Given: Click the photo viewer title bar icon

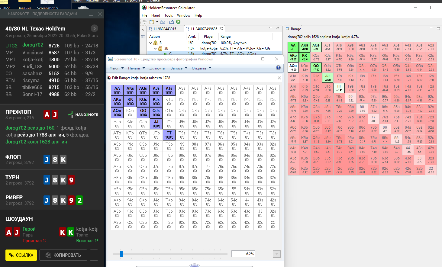Looking at the screenshot, I should (111, 59).
